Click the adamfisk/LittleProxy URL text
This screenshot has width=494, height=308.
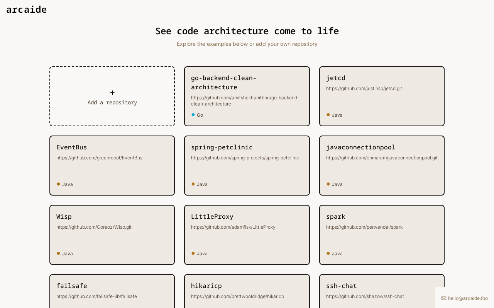pyautogui.click(x=233, y=227)
